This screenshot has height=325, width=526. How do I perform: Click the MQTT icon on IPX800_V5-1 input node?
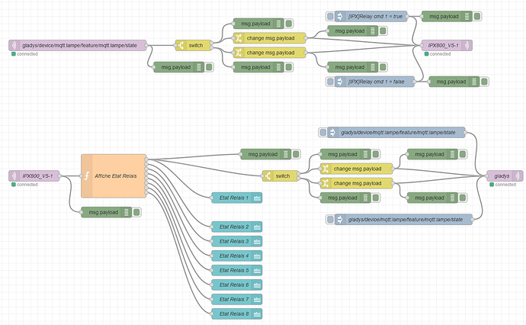point(14,176)
